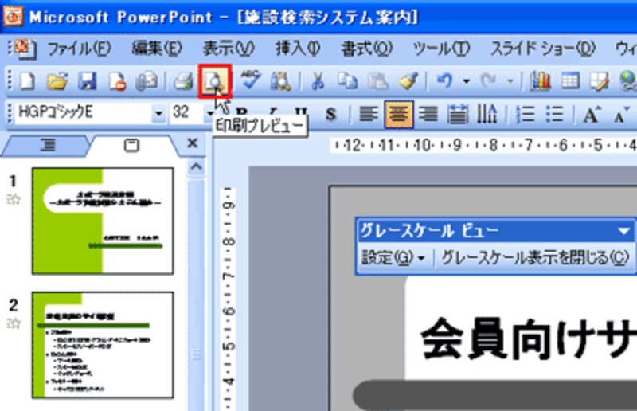Click the animation star icon under slide 2

point(14,323)
